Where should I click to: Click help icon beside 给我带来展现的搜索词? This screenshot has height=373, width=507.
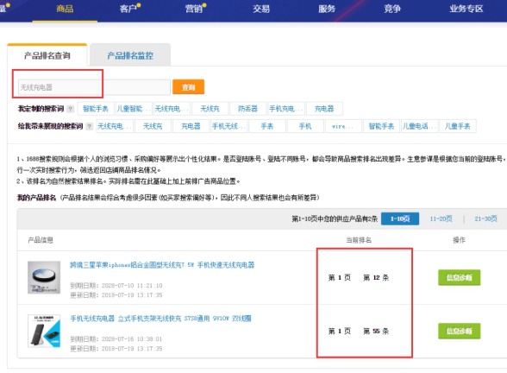click(90, 126)
